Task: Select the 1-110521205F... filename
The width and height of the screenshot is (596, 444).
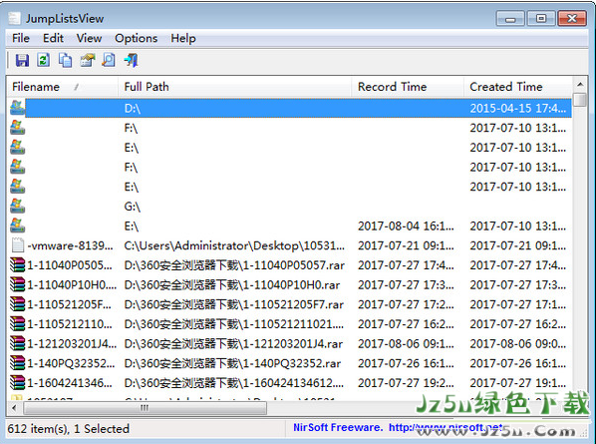Action: 69,304
